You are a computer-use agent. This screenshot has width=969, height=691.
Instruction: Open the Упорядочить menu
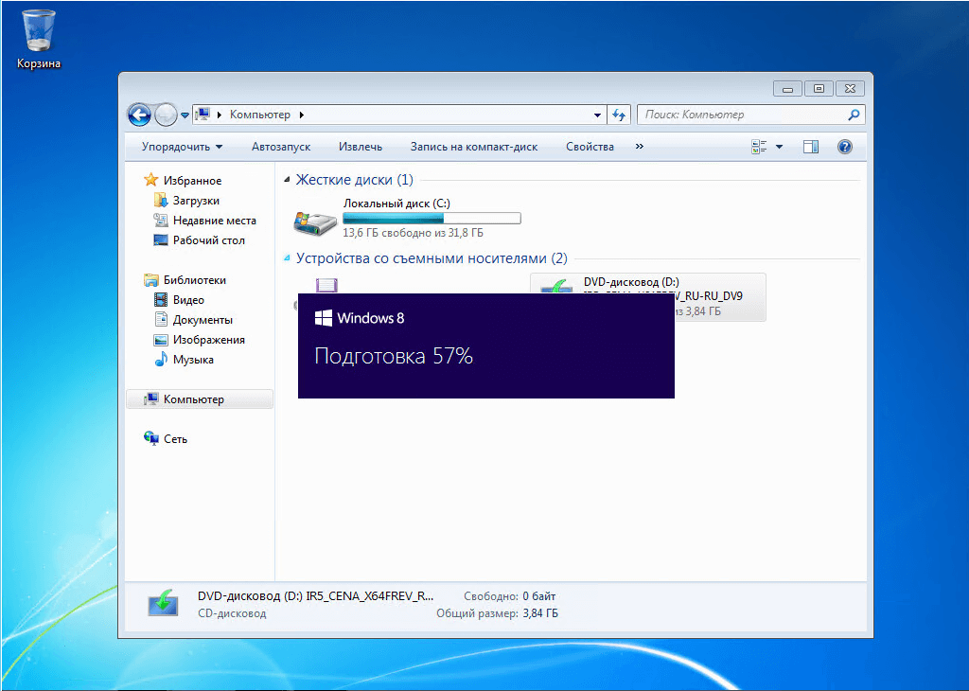pos(182,147)
